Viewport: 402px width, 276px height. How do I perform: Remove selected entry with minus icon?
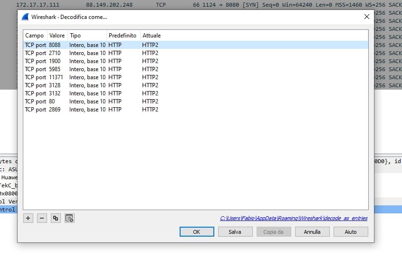click(x=42, y=218)
